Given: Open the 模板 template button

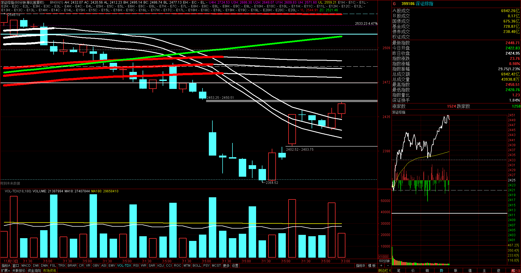Looking at the screenshot, I should pos(372,266).
